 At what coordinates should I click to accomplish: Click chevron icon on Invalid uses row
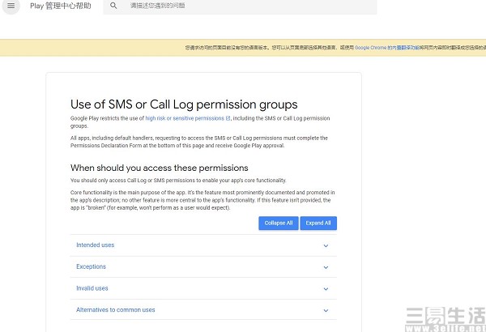pos(326,289)
